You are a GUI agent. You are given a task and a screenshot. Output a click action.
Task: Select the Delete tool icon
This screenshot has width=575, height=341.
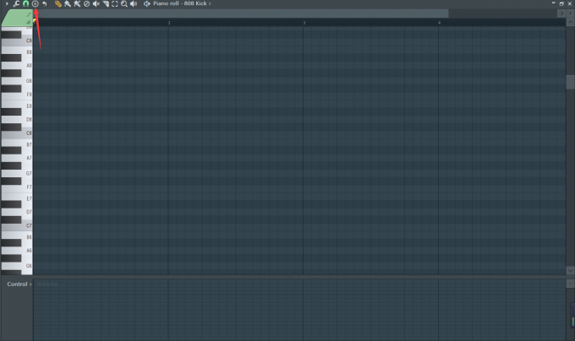[x=86, y=3]
